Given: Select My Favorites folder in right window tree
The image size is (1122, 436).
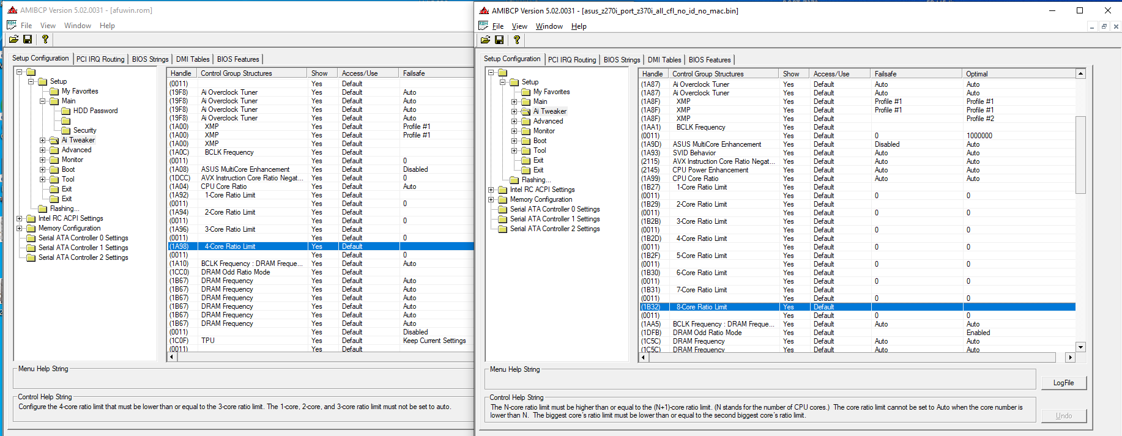Looking at the screenshot, I should [551, 92].
